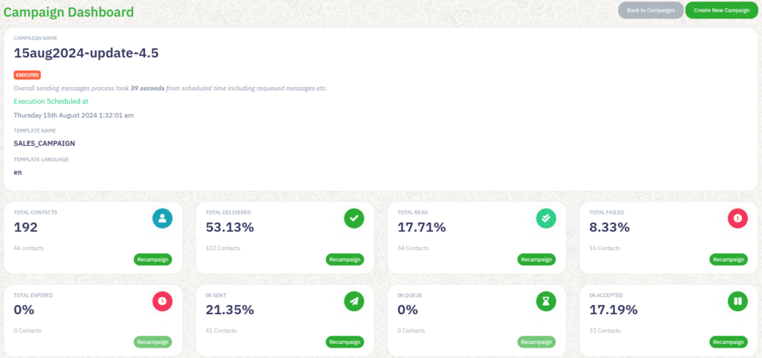Click the In Queue hourglass icon
The image size is (762, 358).
coord(546,301)
